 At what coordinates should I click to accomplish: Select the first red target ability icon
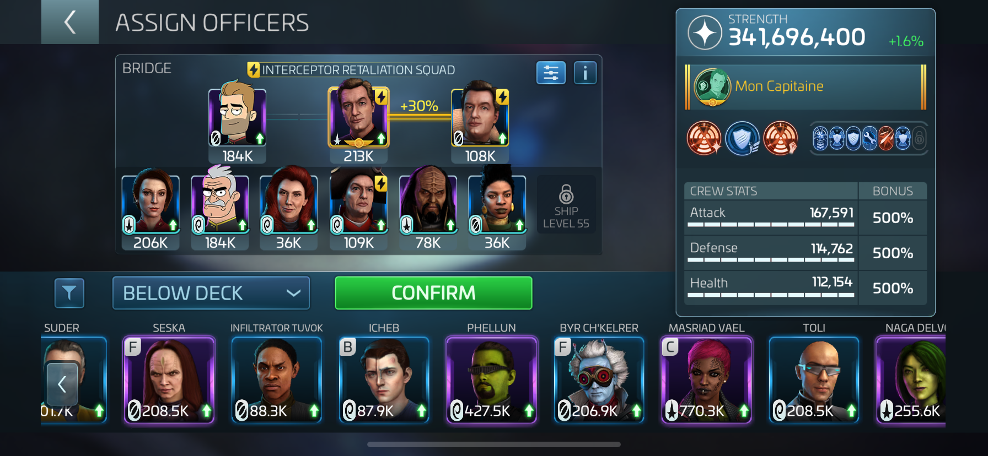click(x=704, y=138)
